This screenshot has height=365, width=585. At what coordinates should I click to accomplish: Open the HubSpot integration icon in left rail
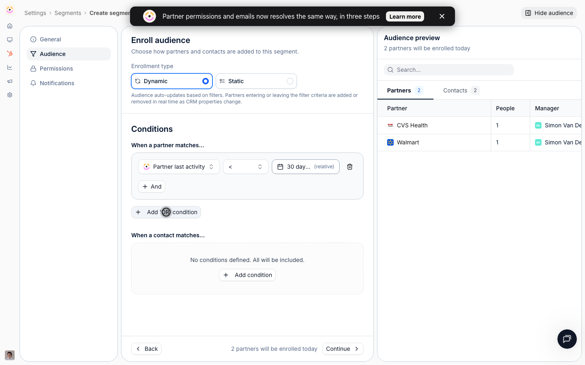coord(10,54)
